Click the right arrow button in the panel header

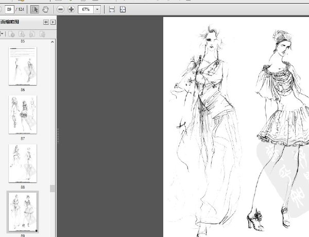pos(53,22)
